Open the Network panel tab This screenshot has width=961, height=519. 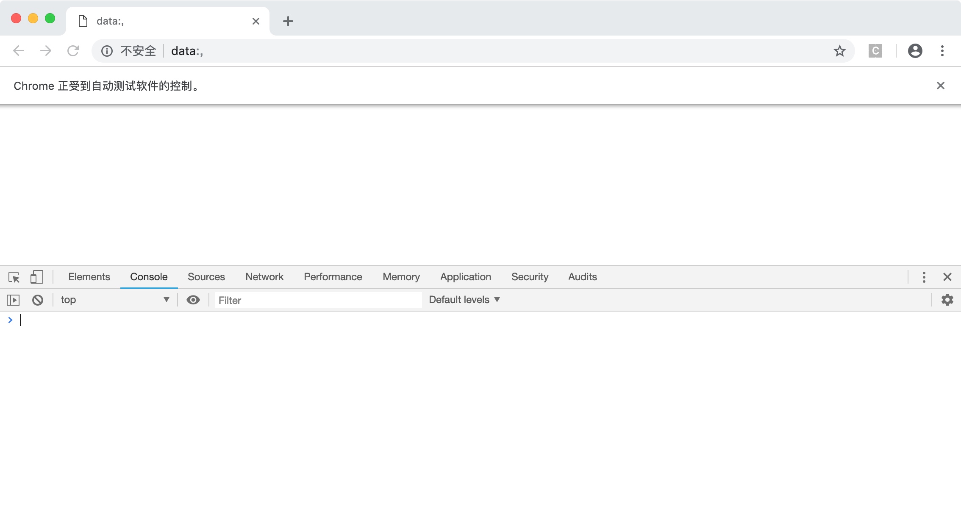264,277
